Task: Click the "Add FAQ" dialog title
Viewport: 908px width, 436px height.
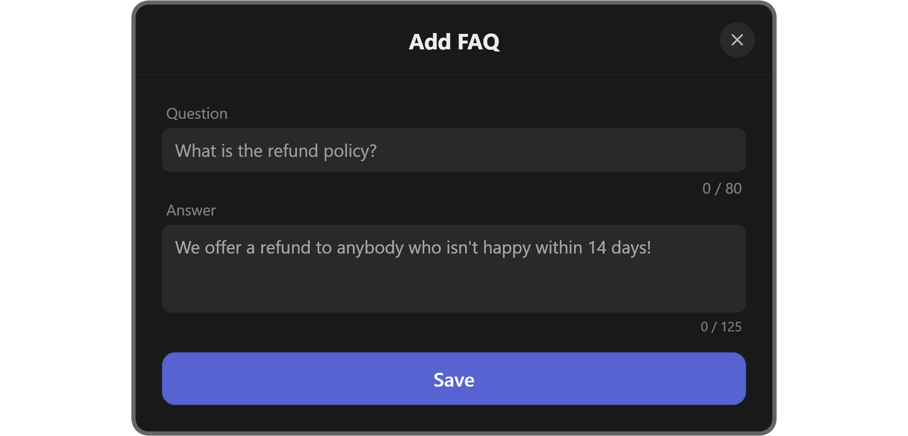Action: tap(454, 42)
